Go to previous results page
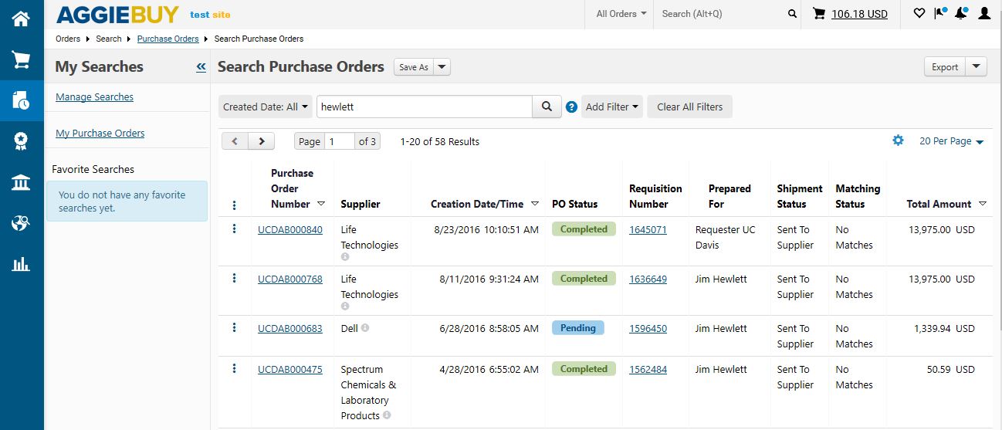Image resolution: width=1002 pixels, height=430 pixels. tap(235, 141)
